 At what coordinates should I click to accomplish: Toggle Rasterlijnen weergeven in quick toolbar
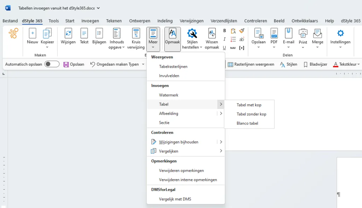click(251, 65)
